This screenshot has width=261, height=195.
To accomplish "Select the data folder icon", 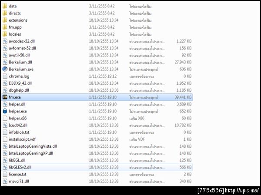I will pyautogui.click(x=5, y=6).
